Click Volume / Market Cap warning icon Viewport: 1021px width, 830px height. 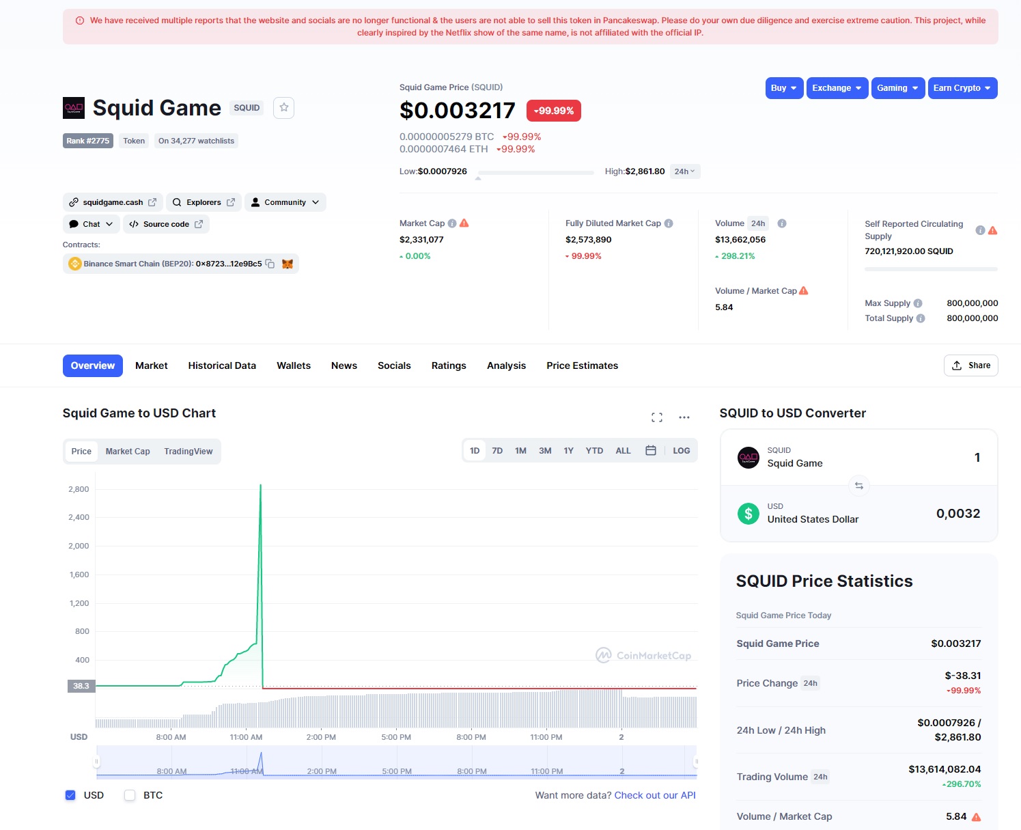coord(804,291)
